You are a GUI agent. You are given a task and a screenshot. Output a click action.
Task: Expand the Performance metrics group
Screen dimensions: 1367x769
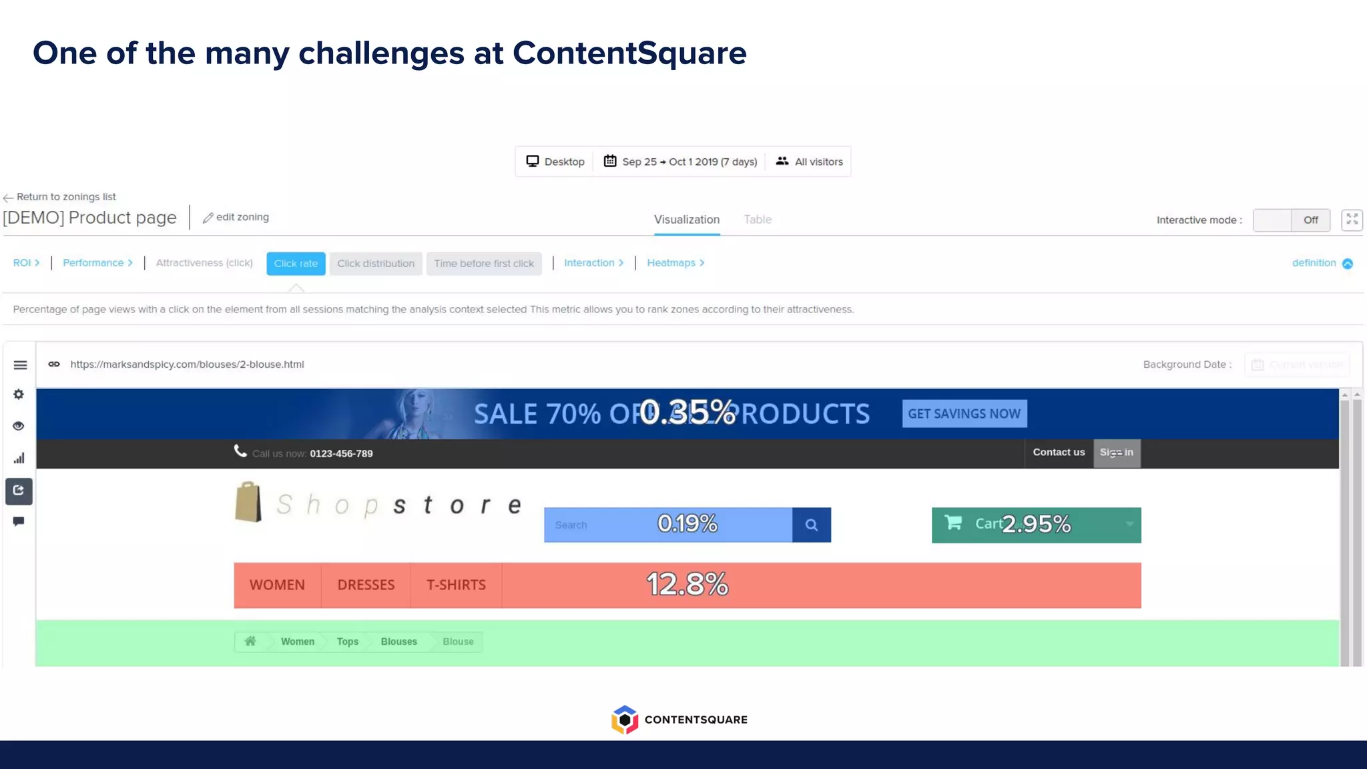(x=97, y=263)
